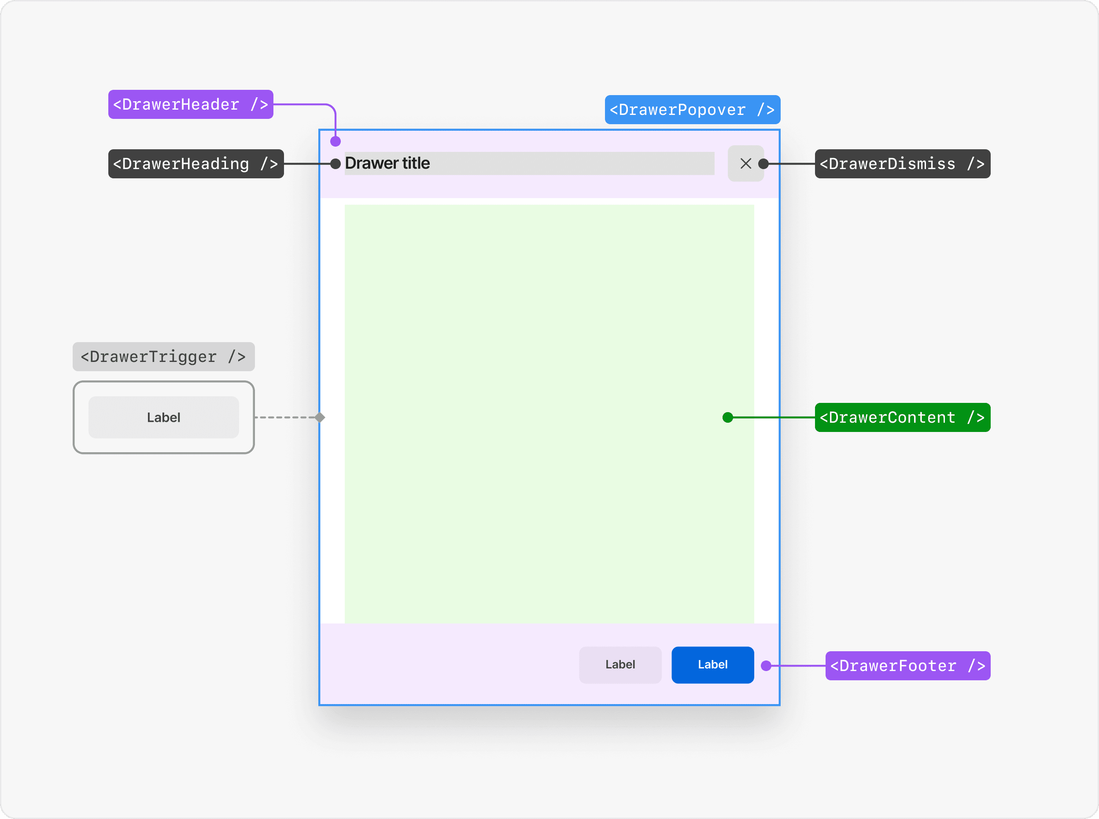Click the X dismiss icon in drawer header
The height and width of the screenshot is (819, 1099).
[x=745, y=164]
